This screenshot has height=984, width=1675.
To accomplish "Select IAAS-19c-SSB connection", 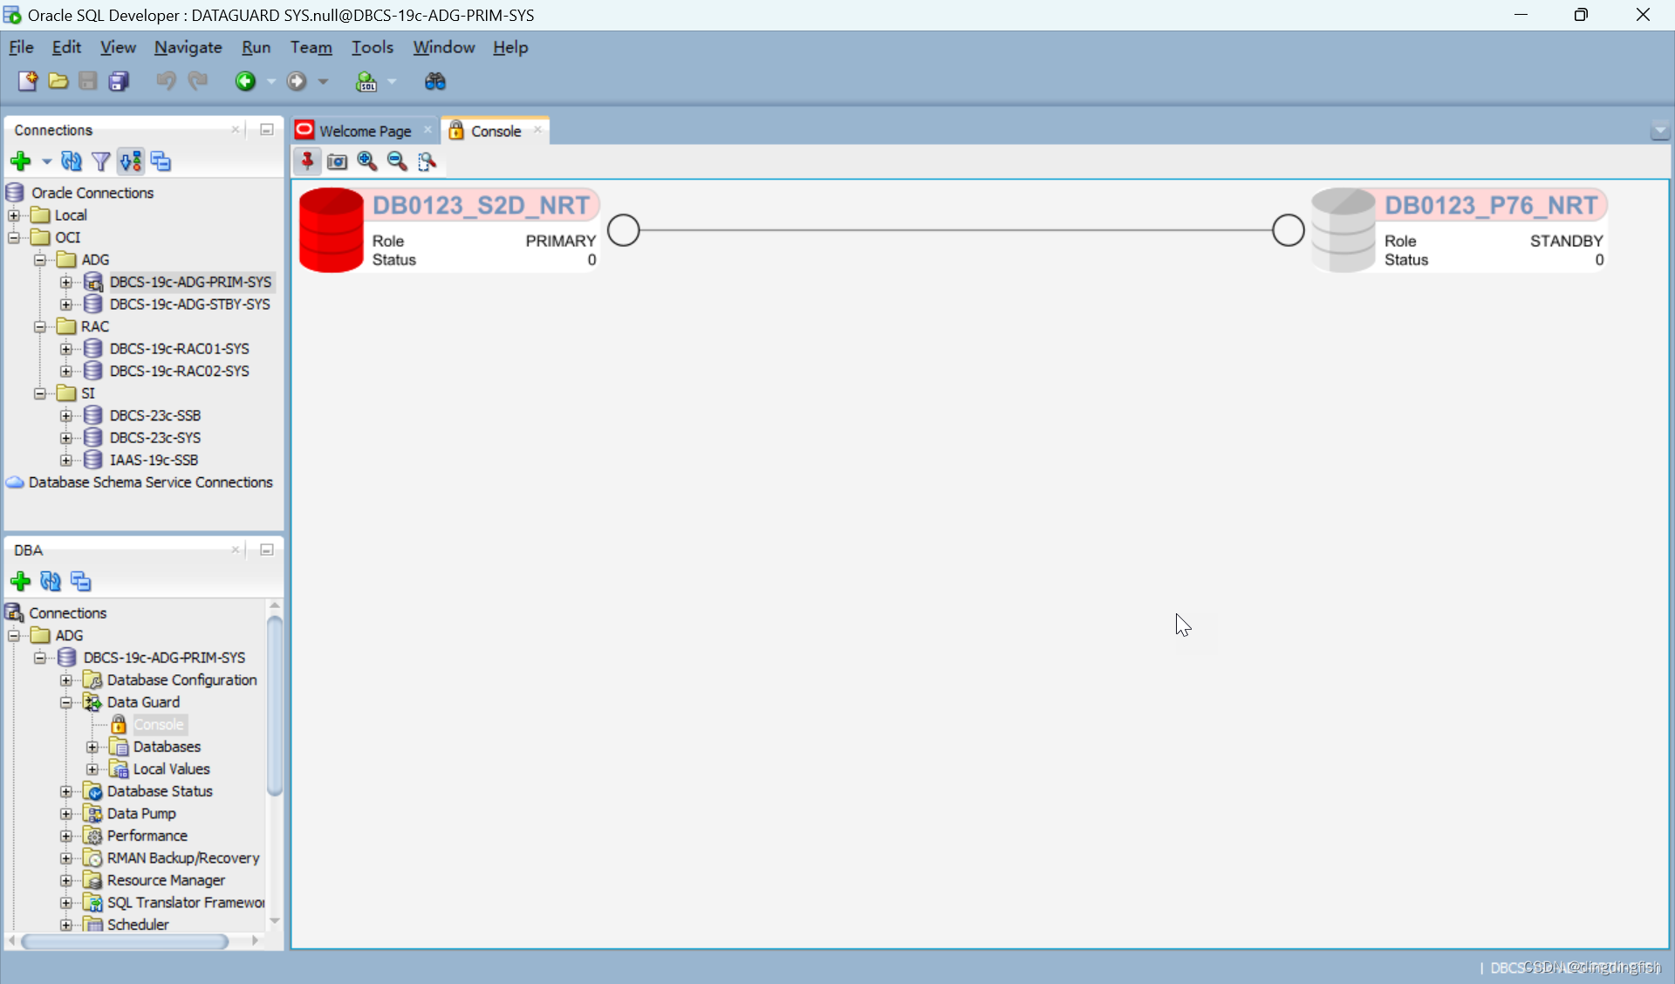I will [154, 460].
